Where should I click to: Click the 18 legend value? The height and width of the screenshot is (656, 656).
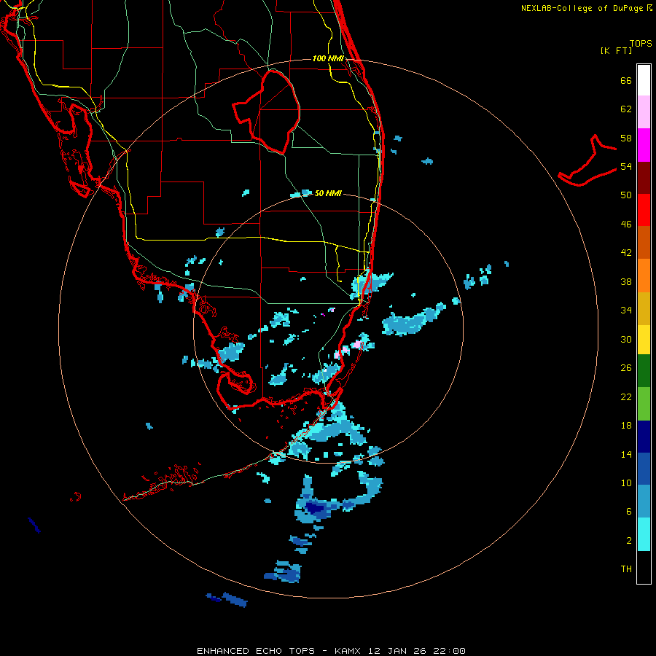click(626, 426)
